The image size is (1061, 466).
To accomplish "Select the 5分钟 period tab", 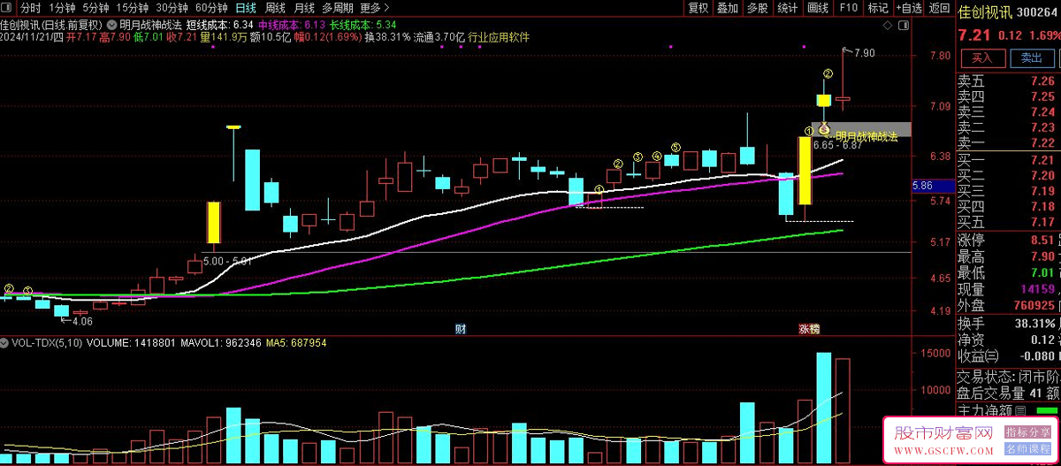I will [x=96, y=8].
